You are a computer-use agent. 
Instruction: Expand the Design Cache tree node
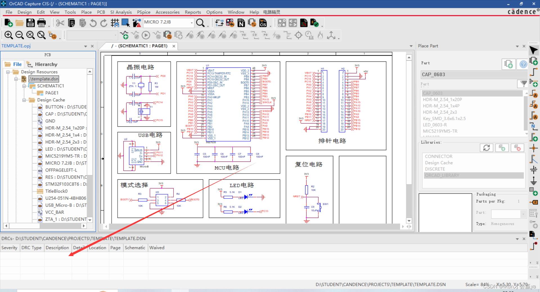click(25, 100)
